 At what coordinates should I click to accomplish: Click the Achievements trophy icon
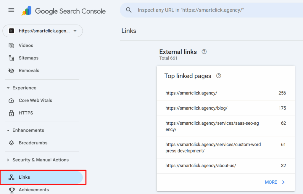click(12, 190)
